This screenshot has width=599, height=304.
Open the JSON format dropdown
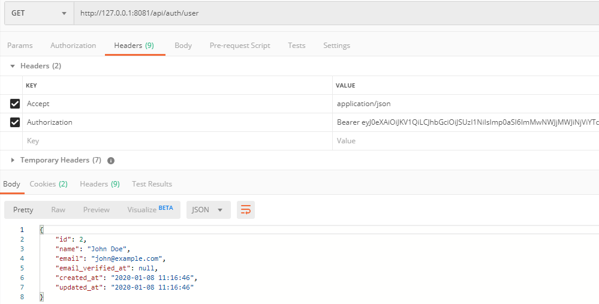click(x=208, y=210)
